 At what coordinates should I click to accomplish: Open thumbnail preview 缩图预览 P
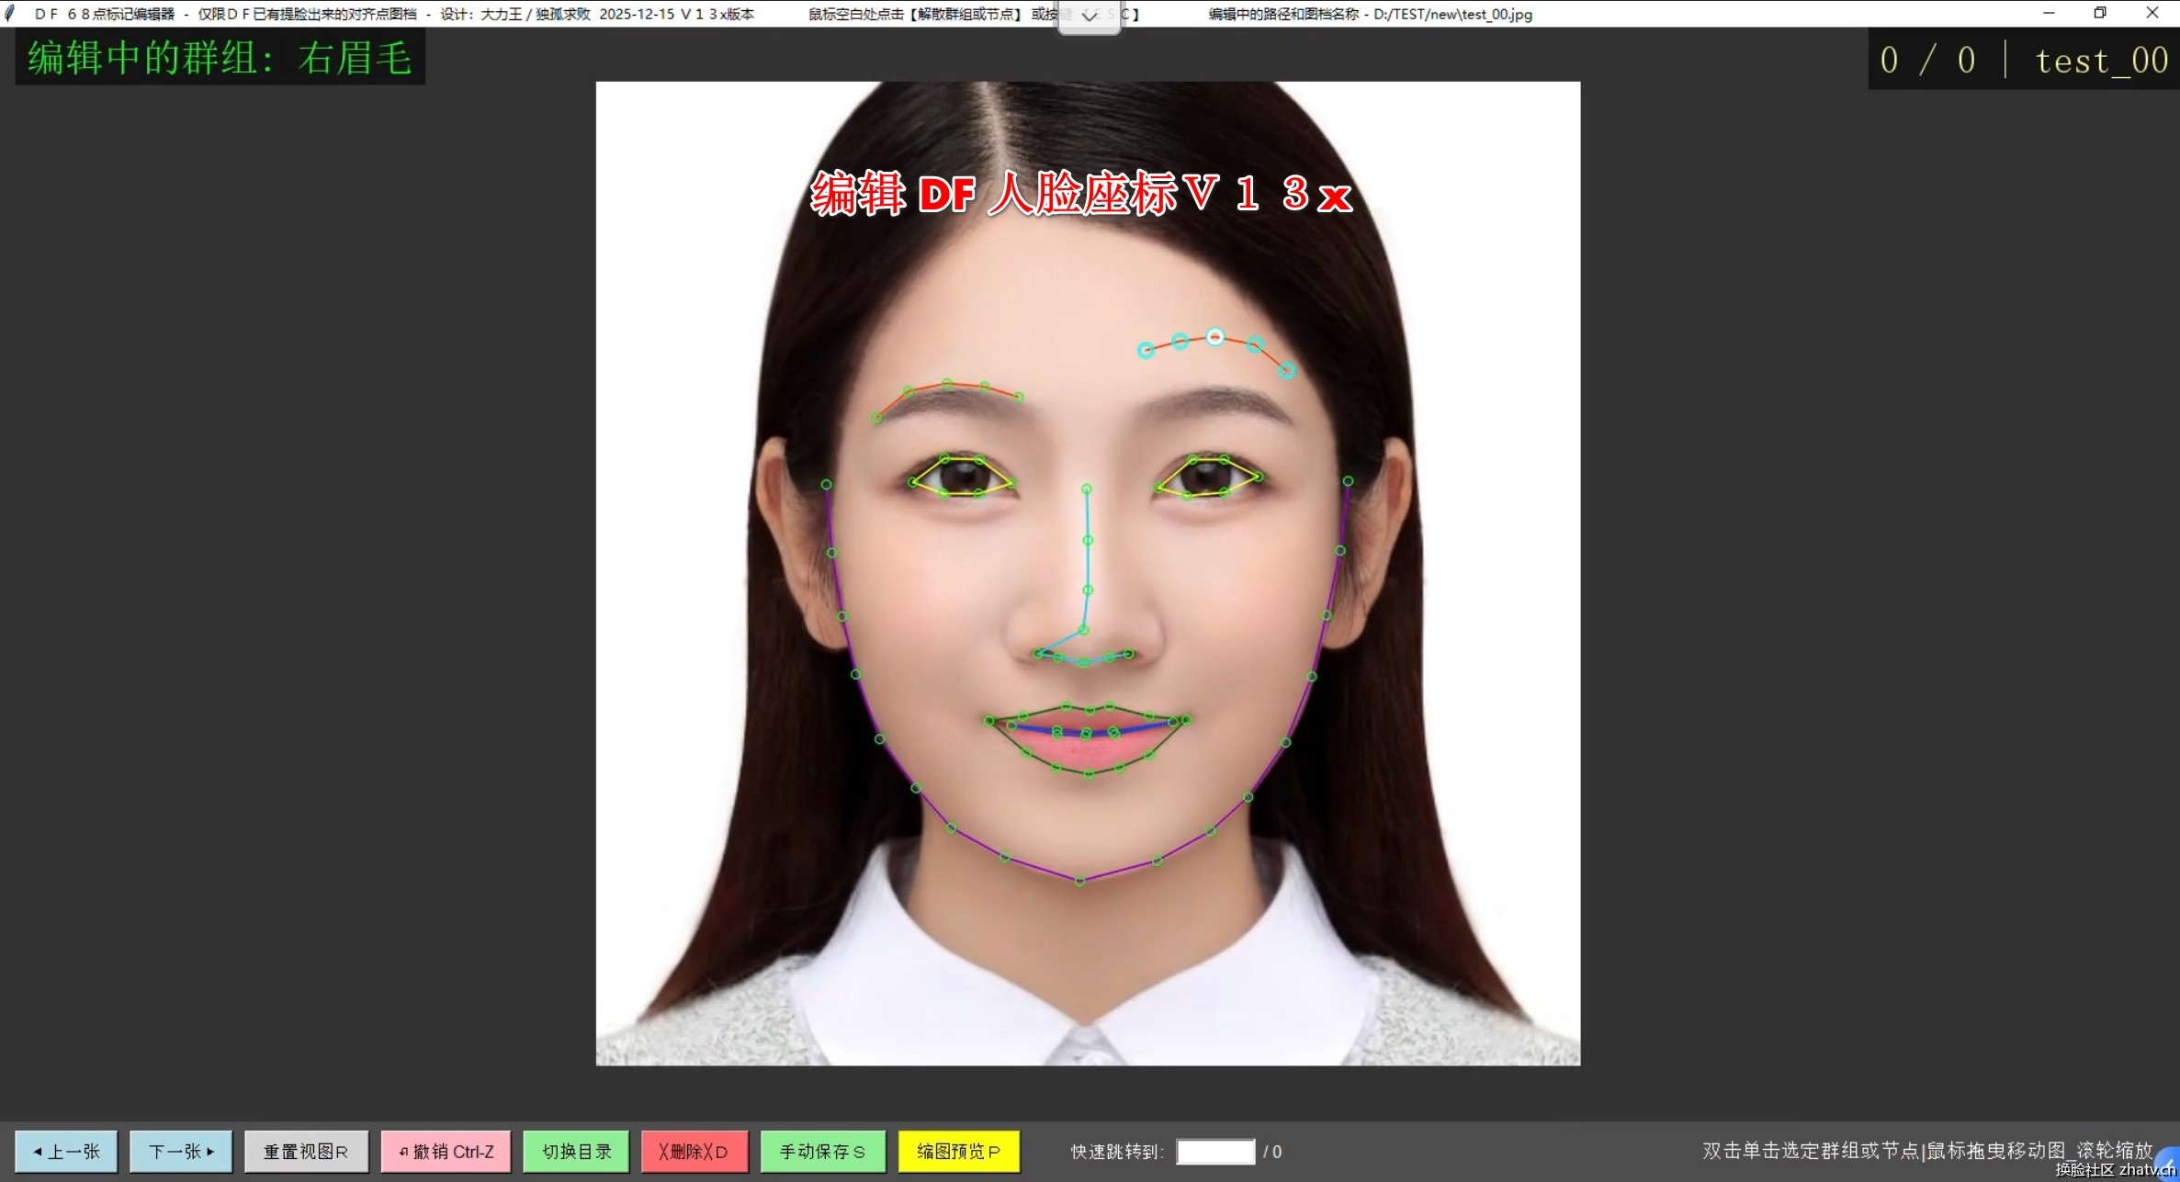tap(958, 1151)
